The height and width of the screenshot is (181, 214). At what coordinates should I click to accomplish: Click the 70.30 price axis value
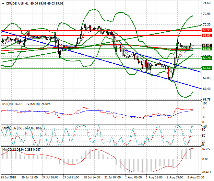tap(207, 25)
